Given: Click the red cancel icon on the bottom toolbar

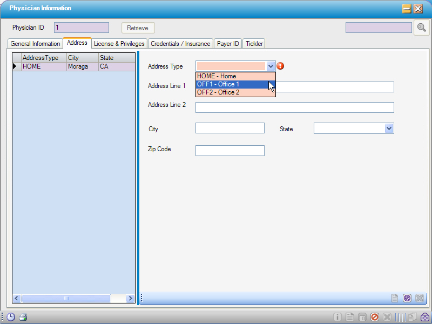Looking at the screenshot, I should 375,317.
